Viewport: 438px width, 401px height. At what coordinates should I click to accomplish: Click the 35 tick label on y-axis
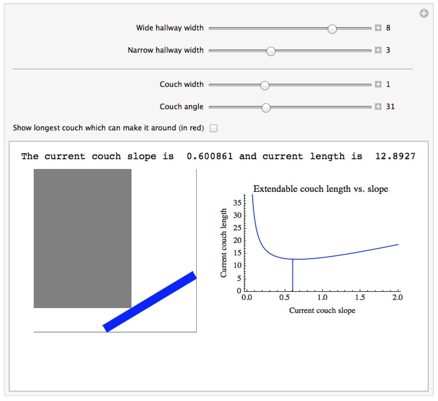[237, 203]
